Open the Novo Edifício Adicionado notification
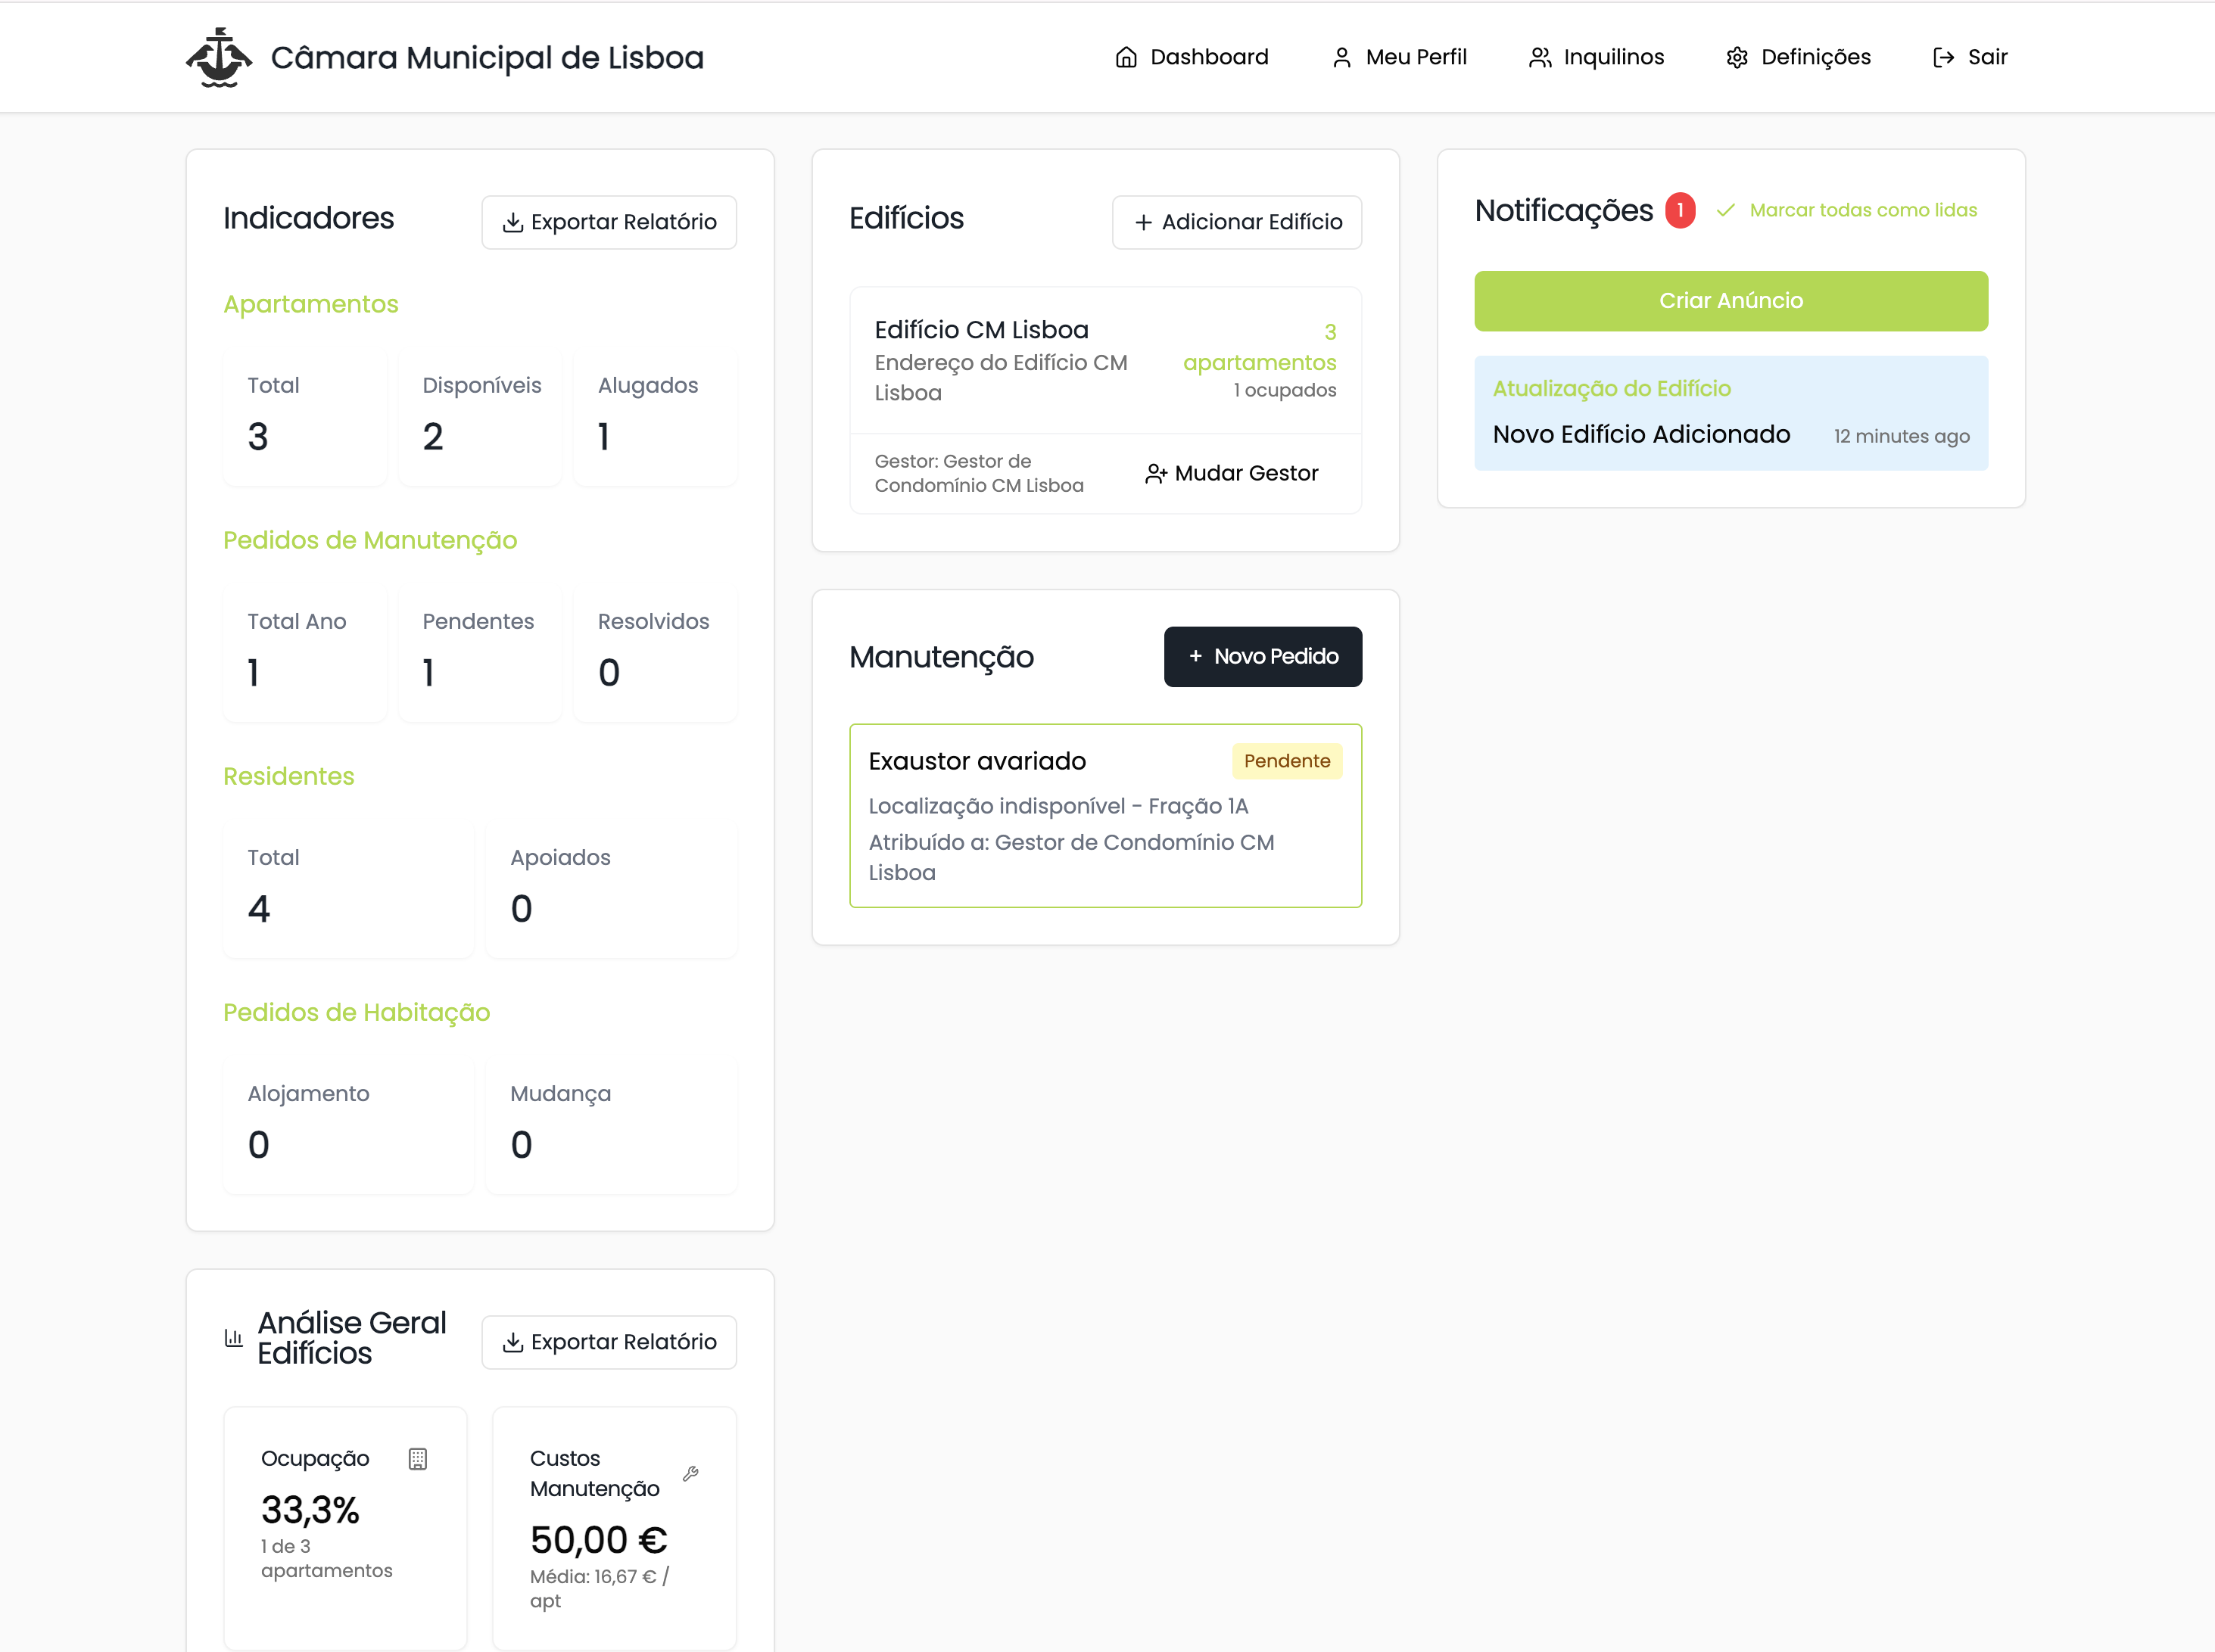 pos(1731,413)
